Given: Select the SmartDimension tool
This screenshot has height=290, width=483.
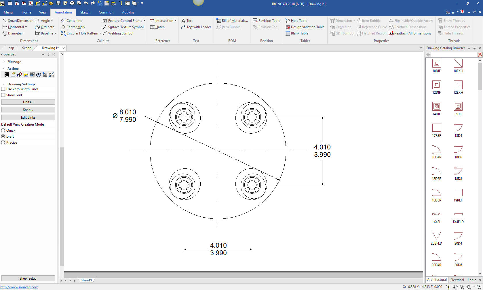Looking at the screenshot, I should [x=18, y=21].
